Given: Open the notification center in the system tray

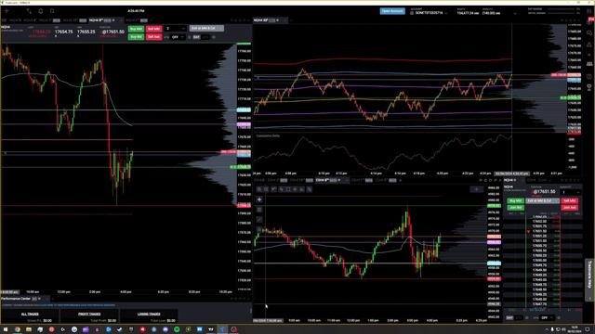Looking at the screenshot, I should point(587,329).
